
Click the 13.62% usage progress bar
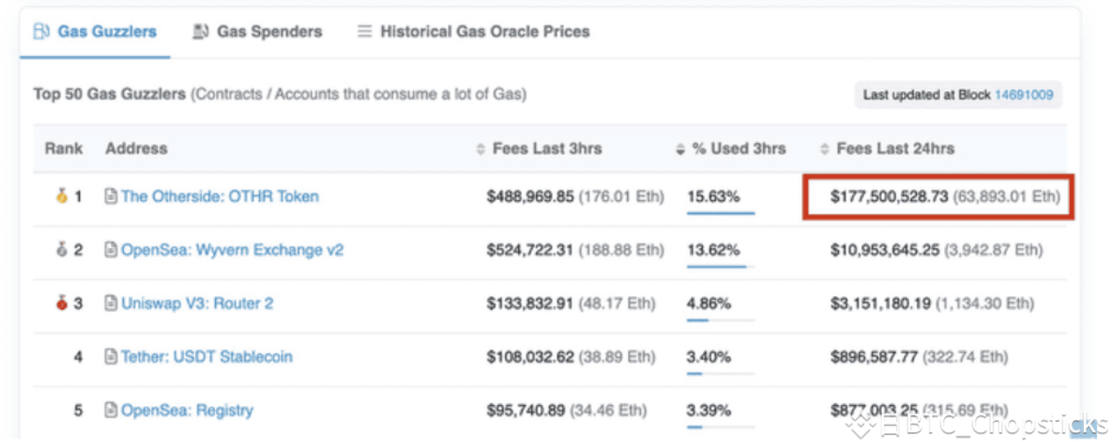(720, 267)
